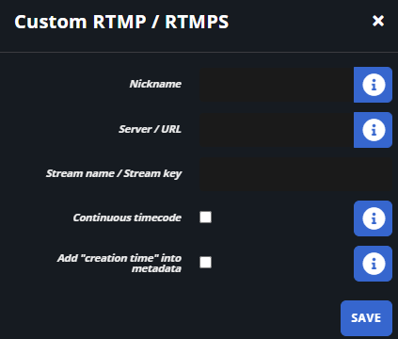Enable the Continuous timecode checkbox

pyautogui.click(x=205, y=218)
